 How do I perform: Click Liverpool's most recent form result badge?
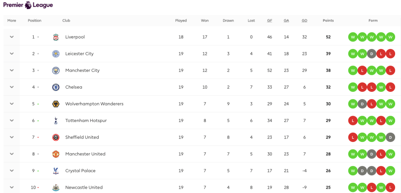click(x=390, y=37)
